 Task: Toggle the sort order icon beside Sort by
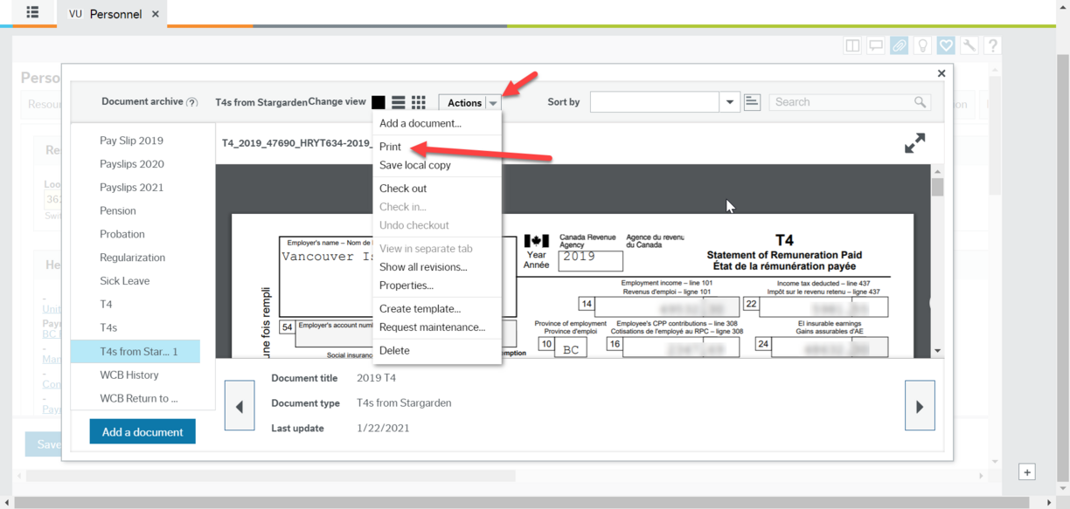(x=752, y=101)
